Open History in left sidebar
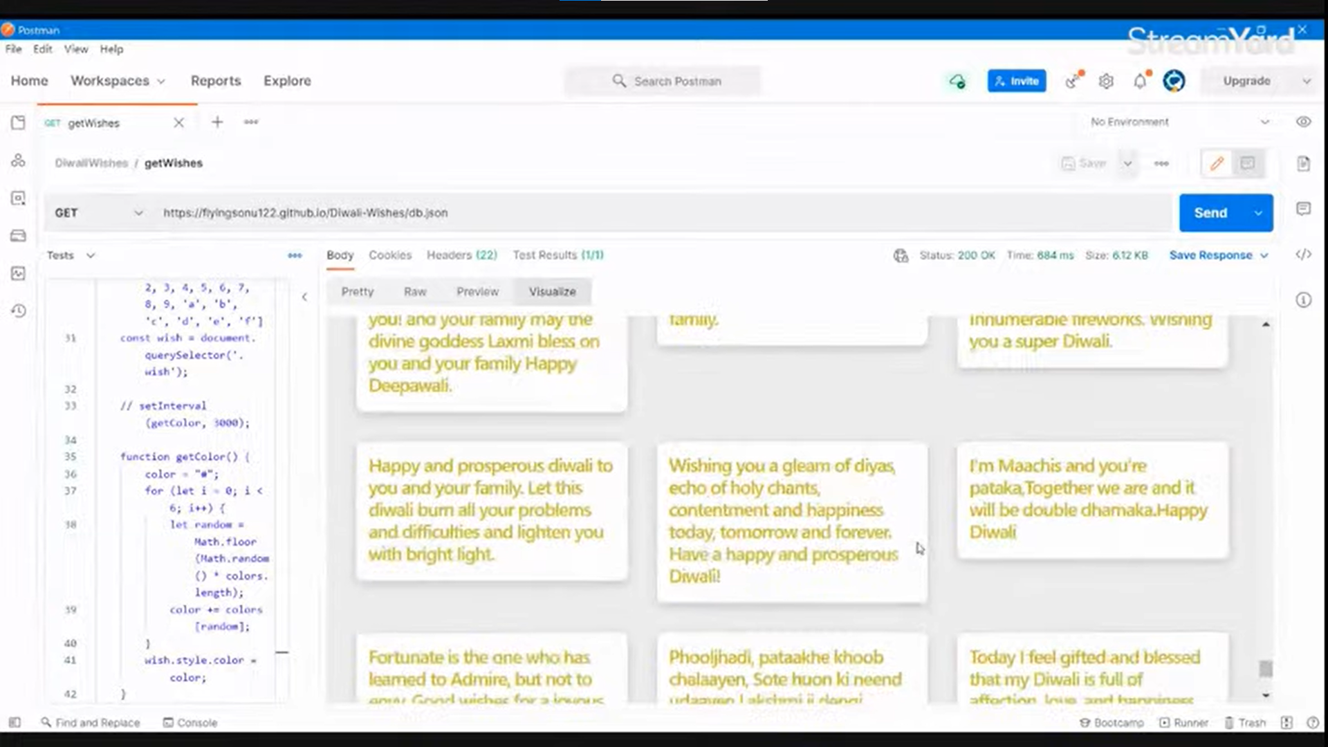1328x747 pixels. coord(19,311)
